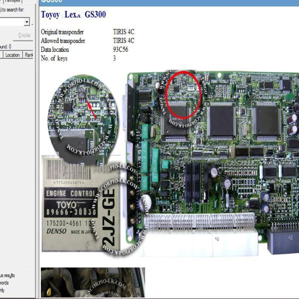Sort results by Location column header
This screenshot has width=299, height=299.
click(x=13, y=55)
